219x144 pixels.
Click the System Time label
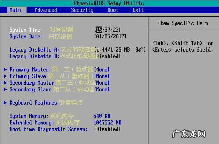click(x=26, y=30)
